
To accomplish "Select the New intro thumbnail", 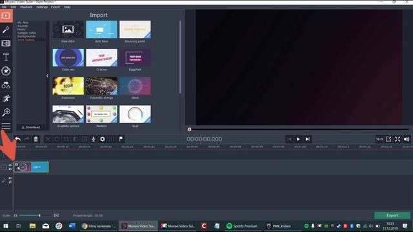I will pyautogui.click(x=68, y=30).
